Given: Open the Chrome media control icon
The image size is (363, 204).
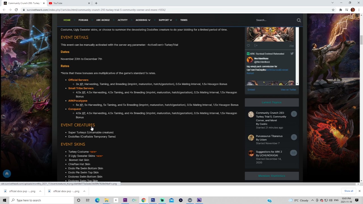Looking at the screenshot, I should pos(347,10).
